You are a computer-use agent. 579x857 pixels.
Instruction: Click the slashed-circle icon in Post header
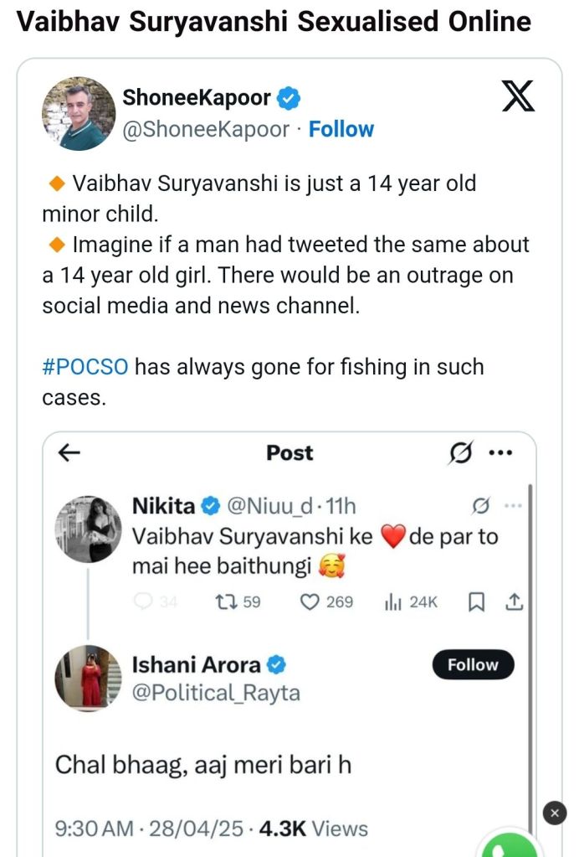click(460, 453)
